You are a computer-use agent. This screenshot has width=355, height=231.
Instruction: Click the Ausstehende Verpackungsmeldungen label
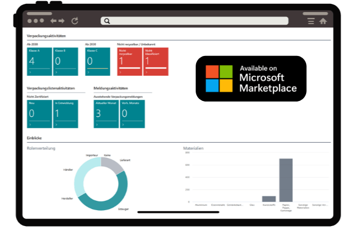pos(118,97)
